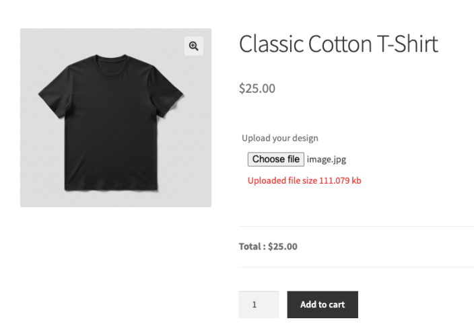This screenshot has height=333, width=474.
Task: Click the red "Uploaded file size" text
Action: (282, 180)
